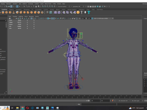Click the left outliner panel vertical scrollbar
147x110 pixels.
tap(6, 25)
